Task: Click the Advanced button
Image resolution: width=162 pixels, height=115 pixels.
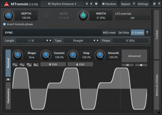Action: 134,56
